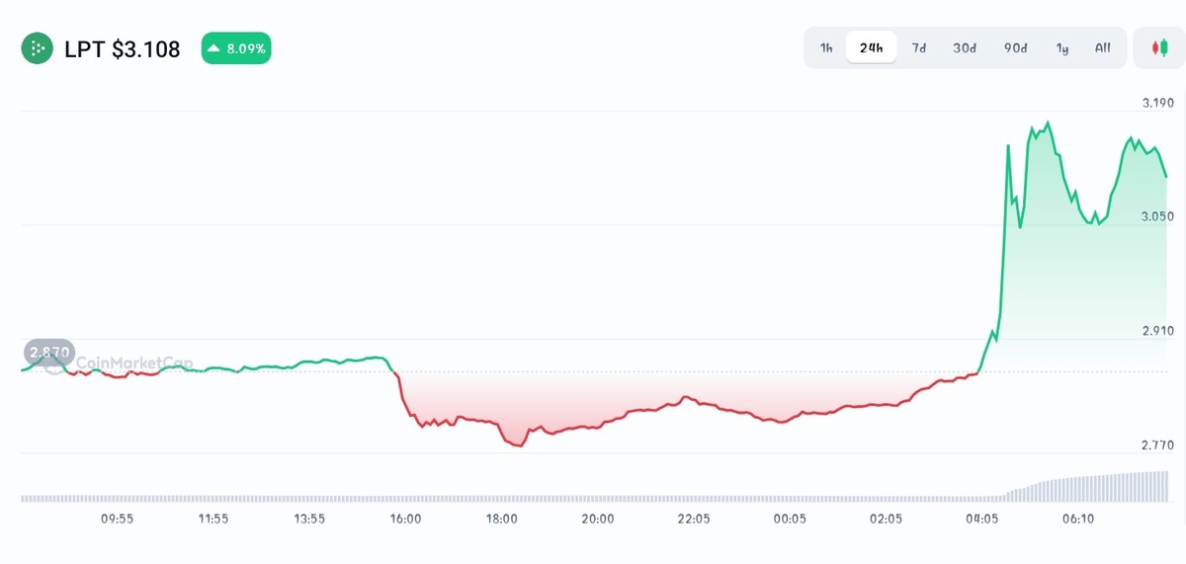Click the LPT coin logo icon
Viewport: 1186px width, 564px height.
point(38,48)
